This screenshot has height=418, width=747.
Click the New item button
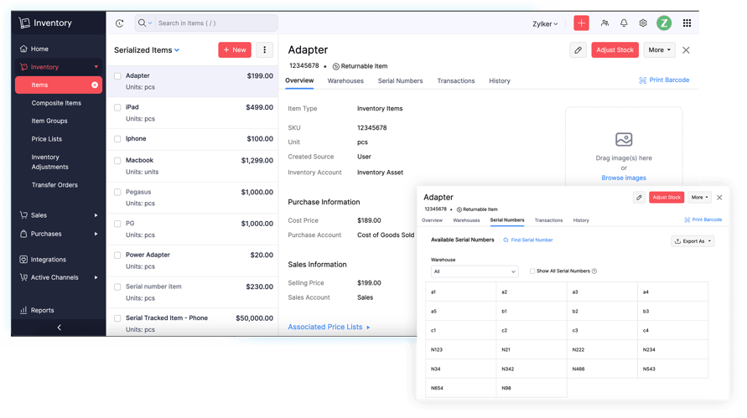click(235, 50)
